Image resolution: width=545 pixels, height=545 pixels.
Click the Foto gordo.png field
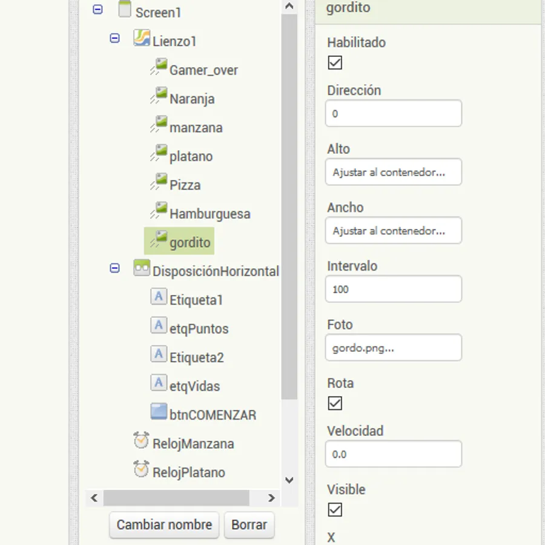click(x=394, y=348)
